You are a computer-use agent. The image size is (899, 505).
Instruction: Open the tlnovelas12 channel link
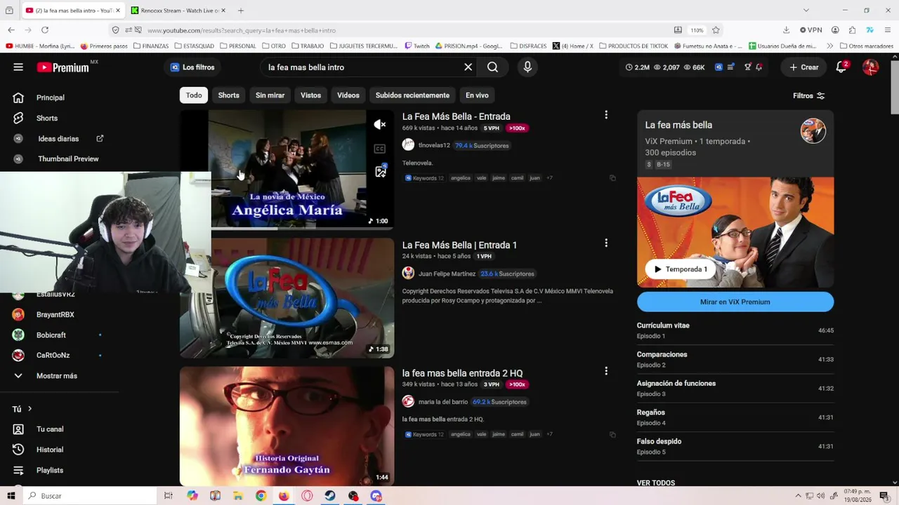click(x=434, y=145)
